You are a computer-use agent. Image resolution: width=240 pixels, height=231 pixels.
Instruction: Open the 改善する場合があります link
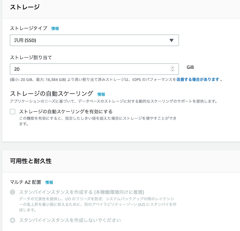click(198, 80)
